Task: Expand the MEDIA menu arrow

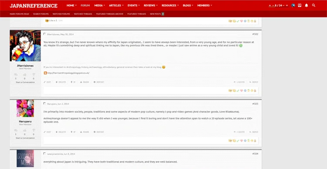Action: click(x=104, y=5)
